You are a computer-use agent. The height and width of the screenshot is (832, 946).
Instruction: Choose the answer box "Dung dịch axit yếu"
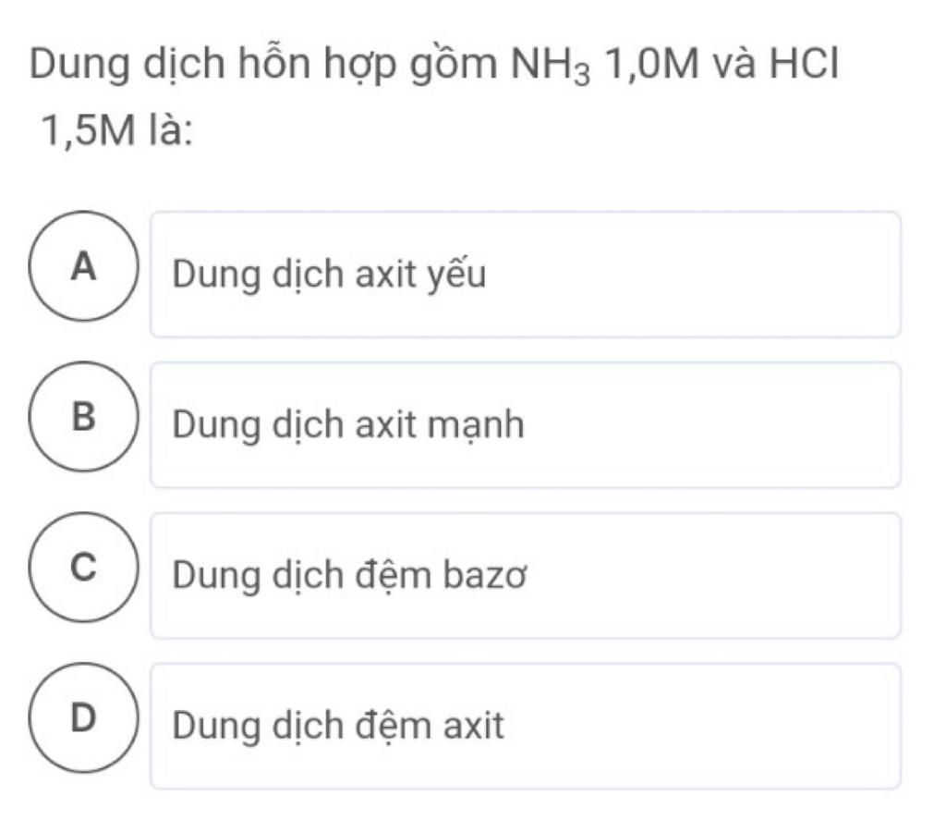click(x=526, y=275)
